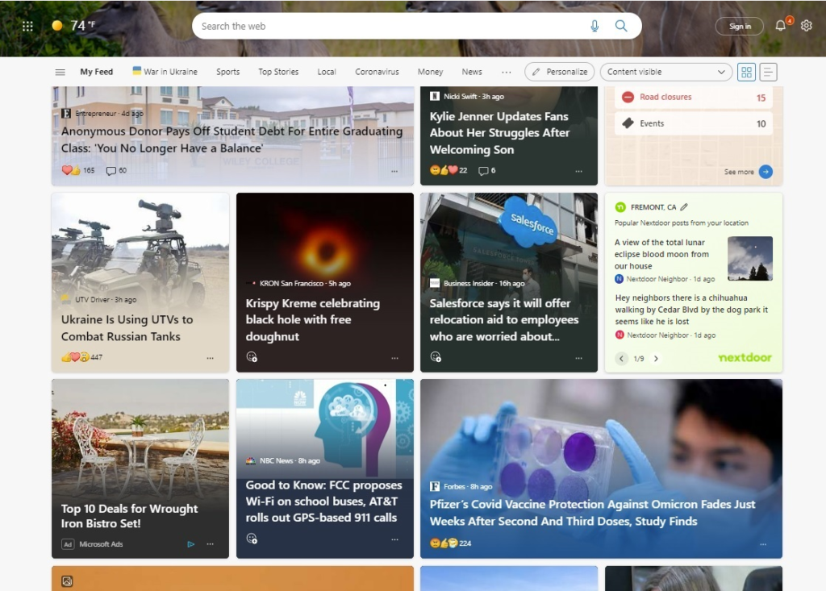
Task: Open more options on Ukraine UTVs card
Action: [211, 358]
